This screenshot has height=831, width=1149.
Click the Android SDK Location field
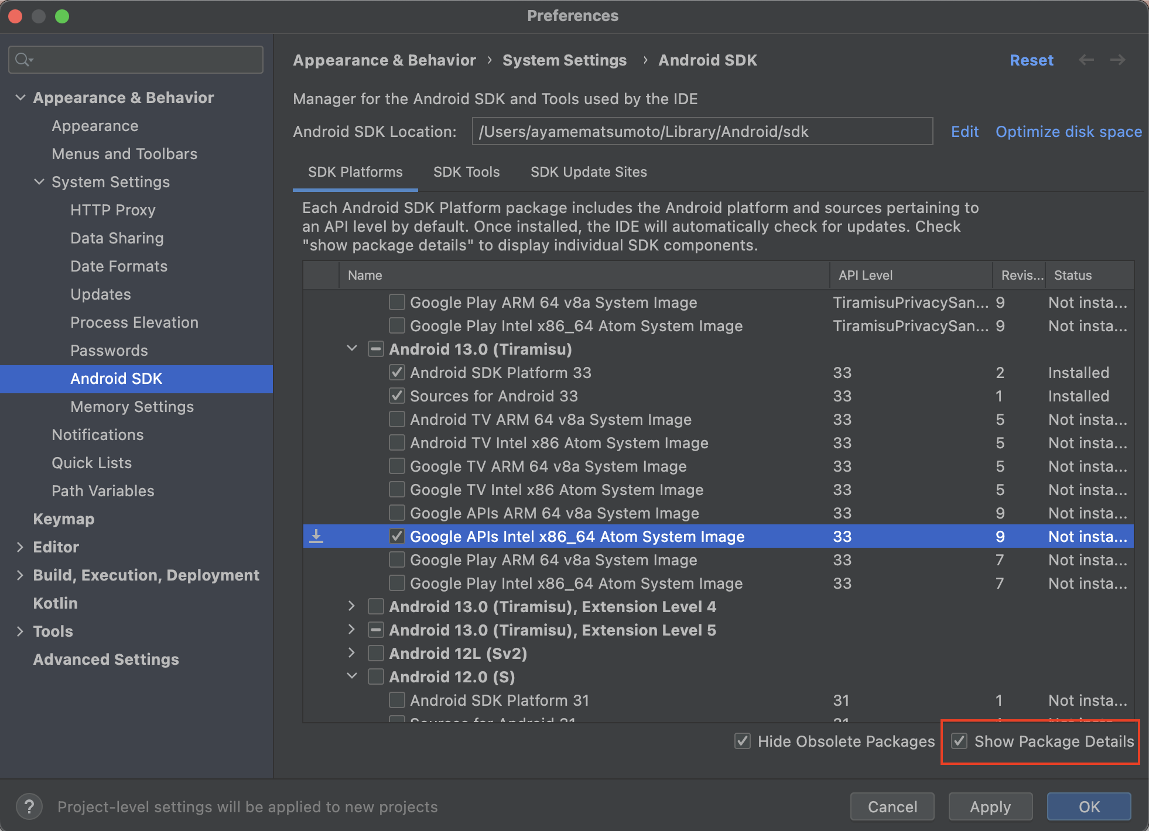[702, 132]
